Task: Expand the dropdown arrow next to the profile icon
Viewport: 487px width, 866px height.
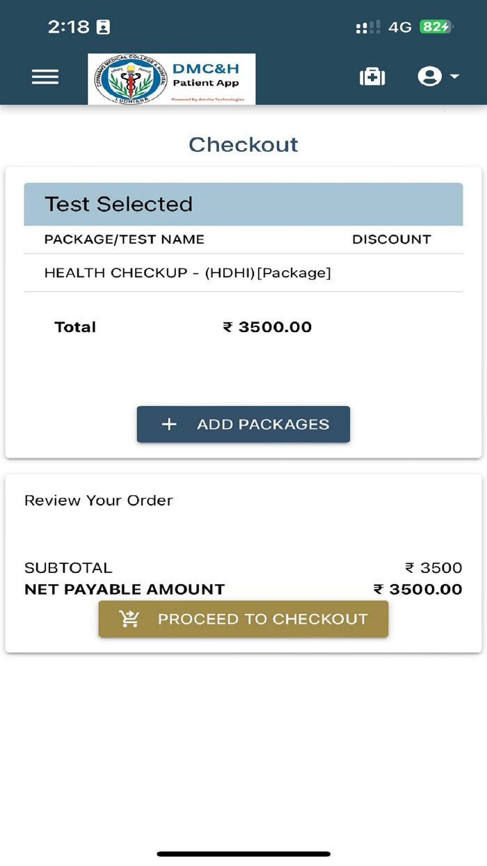Action: [x=453, y=79]
